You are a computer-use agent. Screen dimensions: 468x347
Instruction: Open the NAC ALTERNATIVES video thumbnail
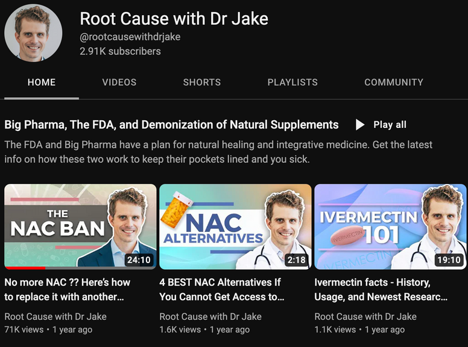tap(235, 226)
